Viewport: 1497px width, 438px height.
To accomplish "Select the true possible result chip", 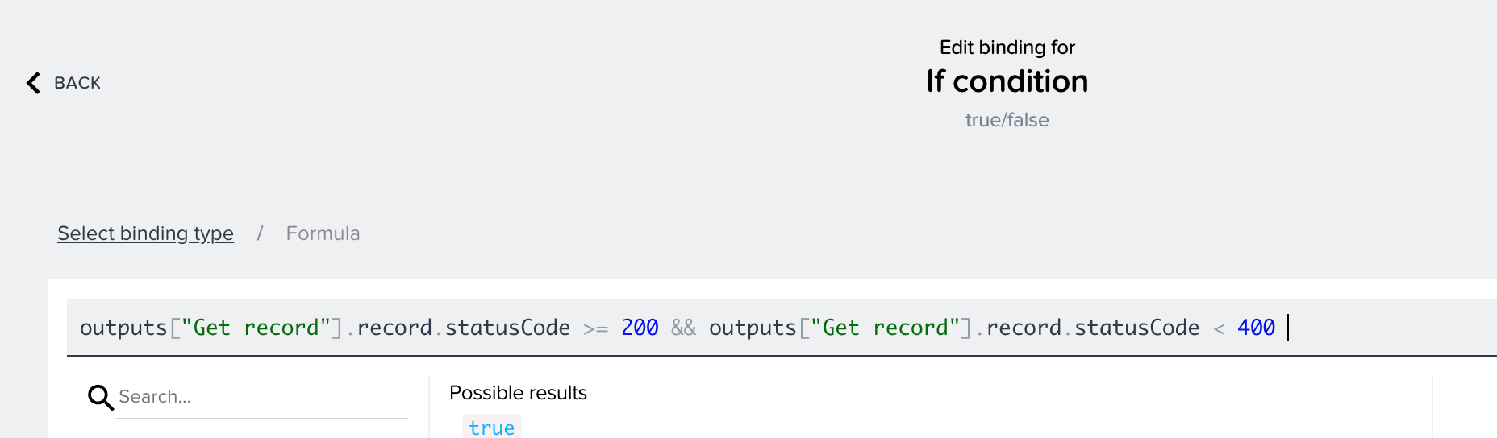I will click(x=492, y=428).
